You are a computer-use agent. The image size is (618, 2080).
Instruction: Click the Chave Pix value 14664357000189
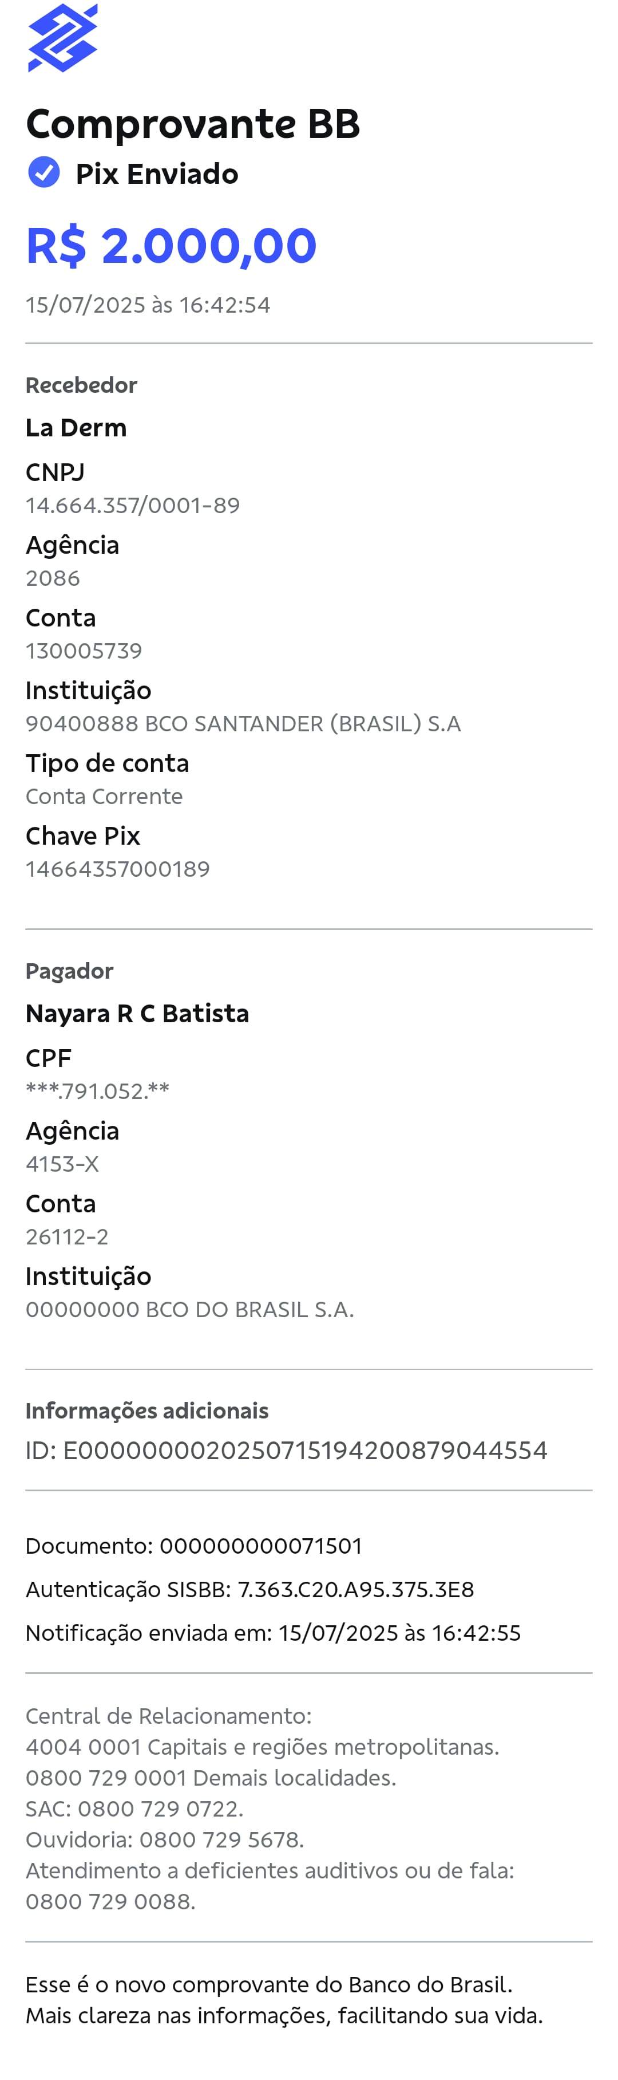(118, 868)
